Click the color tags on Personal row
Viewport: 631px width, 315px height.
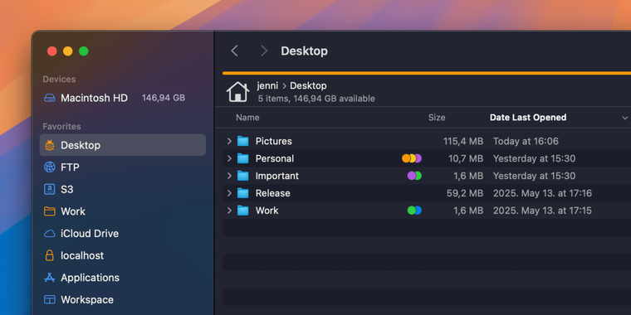(412, 158)
